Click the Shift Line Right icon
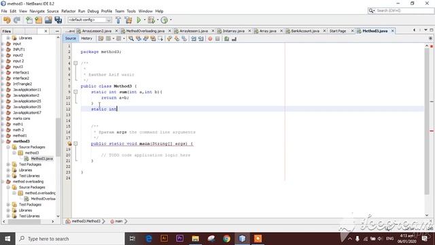 [201, 39]
